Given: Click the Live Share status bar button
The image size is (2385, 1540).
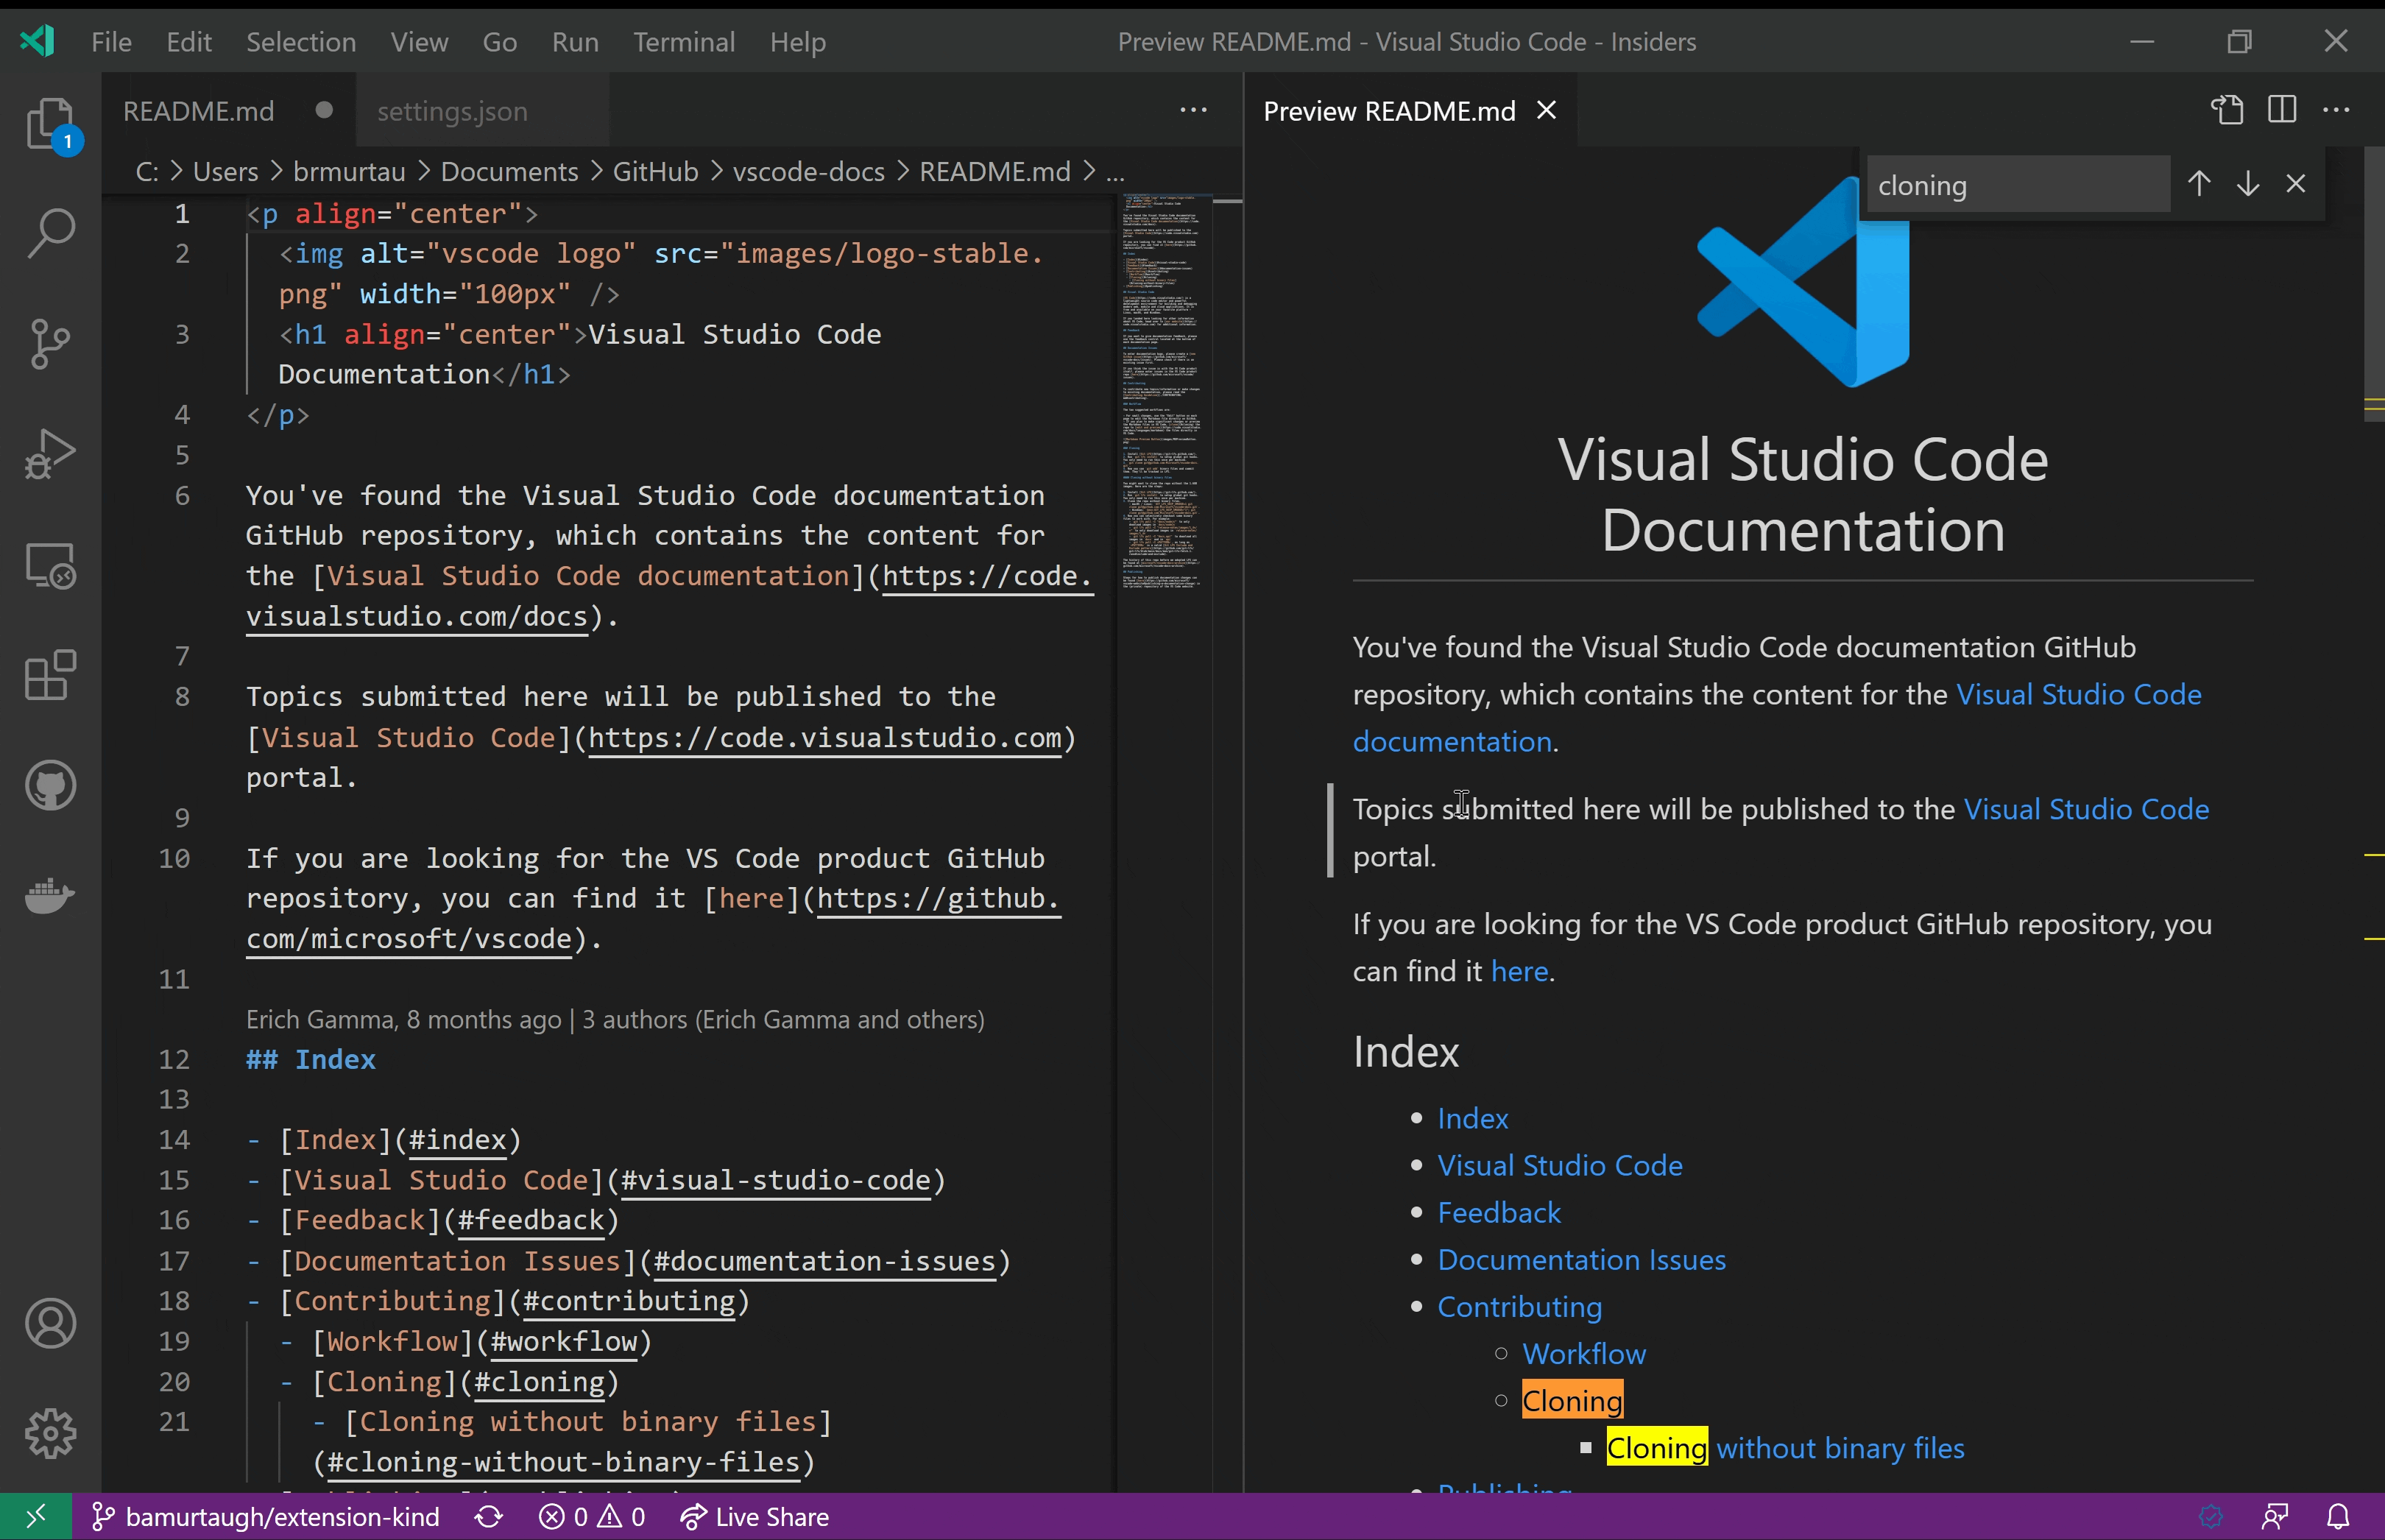Looking at the screenshot, I should [x=754, y=1517].
